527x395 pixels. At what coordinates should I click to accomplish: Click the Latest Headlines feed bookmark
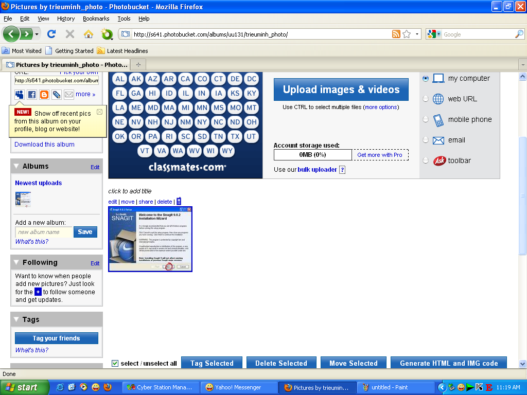pyautogui.click(x=122, y=51)
